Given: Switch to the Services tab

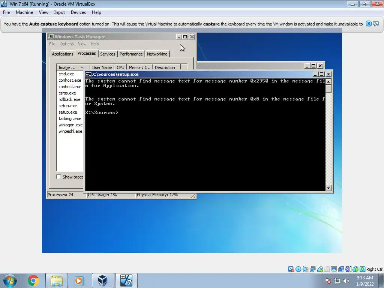Looking at the screenshot, I should pos(108,54).
